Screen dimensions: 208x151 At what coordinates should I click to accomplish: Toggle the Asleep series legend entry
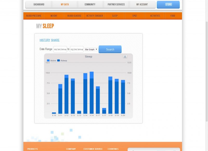[62, 61]
